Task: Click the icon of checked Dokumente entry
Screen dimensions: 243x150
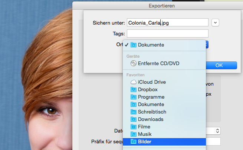Action: tap(134, 45)
